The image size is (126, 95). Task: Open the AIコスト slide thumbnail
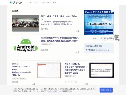(x=102, y=70)
